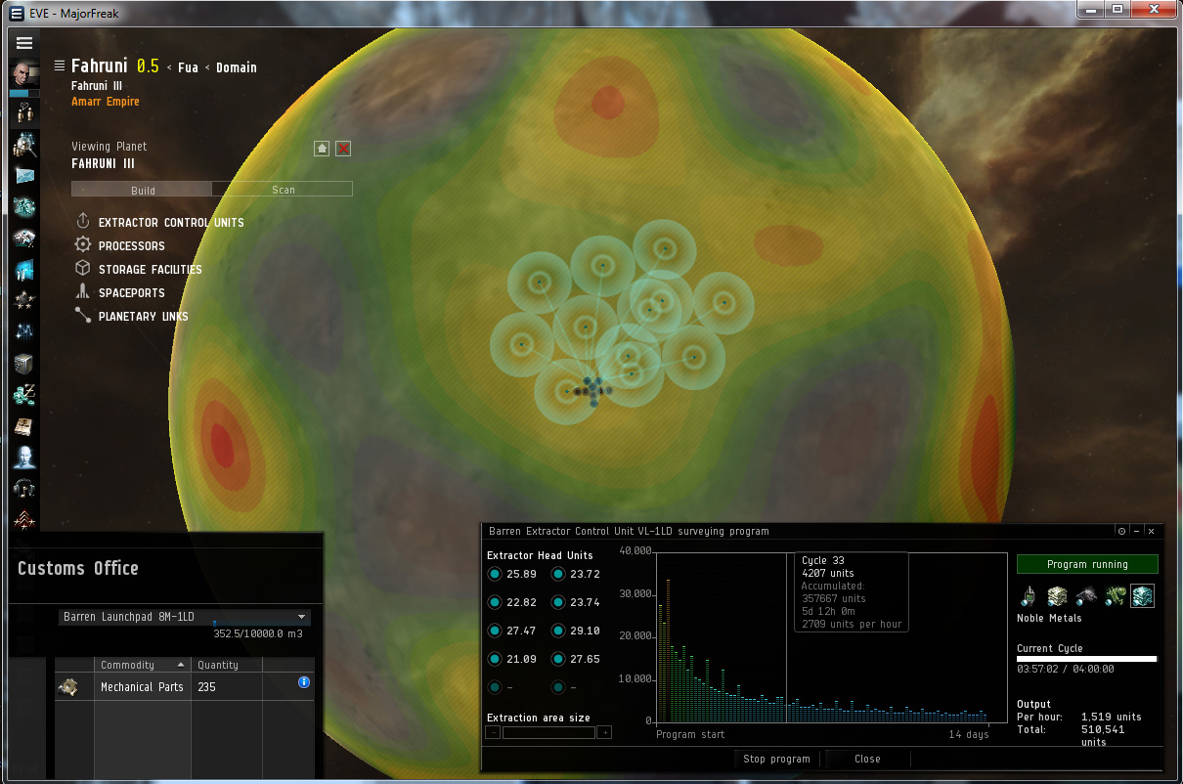The height and width of the screenshot is (784, 1183).
Task: Adjust the Extraction area size slider
Action: click(x=548, y=732)
